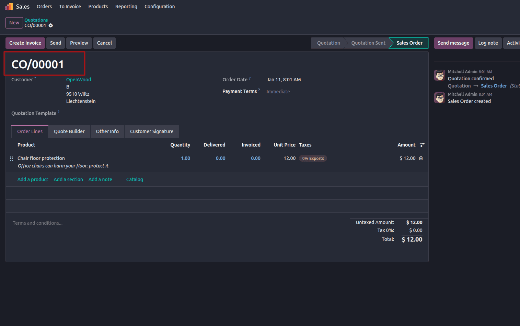Show the Customer field help tooltip
520x326 pixels.
(35, 78)
